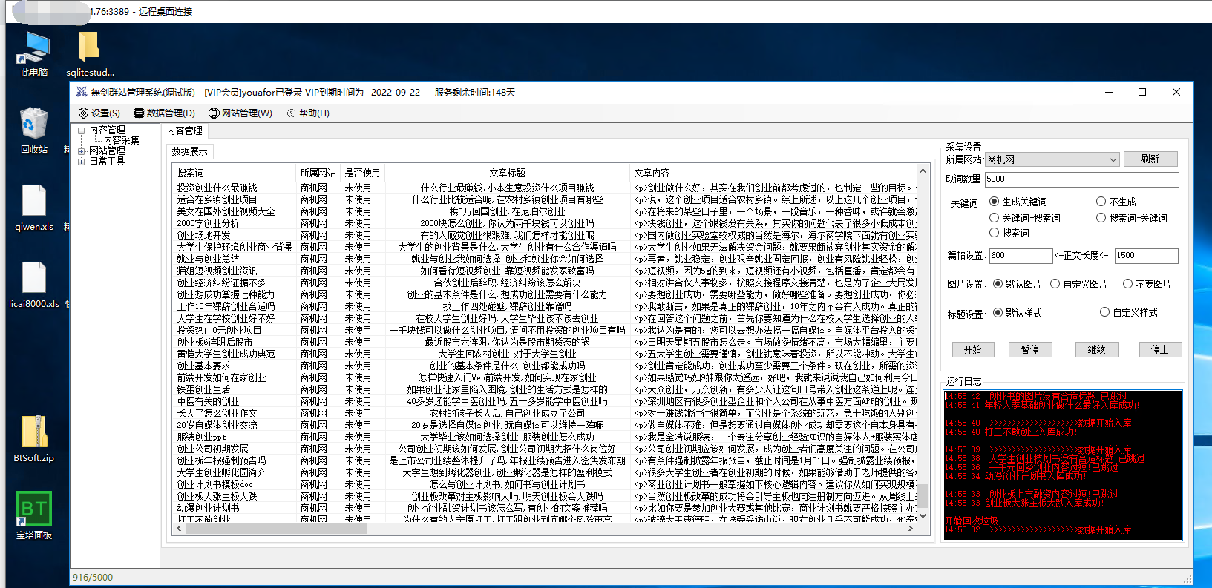Image resolution: width=1212 pixels, height=588 pixels.
Task: Click the 继续 button
Action: (1096, 350)
